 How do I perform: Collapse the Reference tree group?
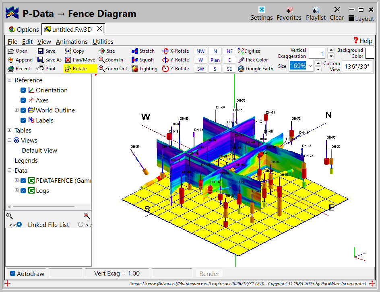(9, 80)
